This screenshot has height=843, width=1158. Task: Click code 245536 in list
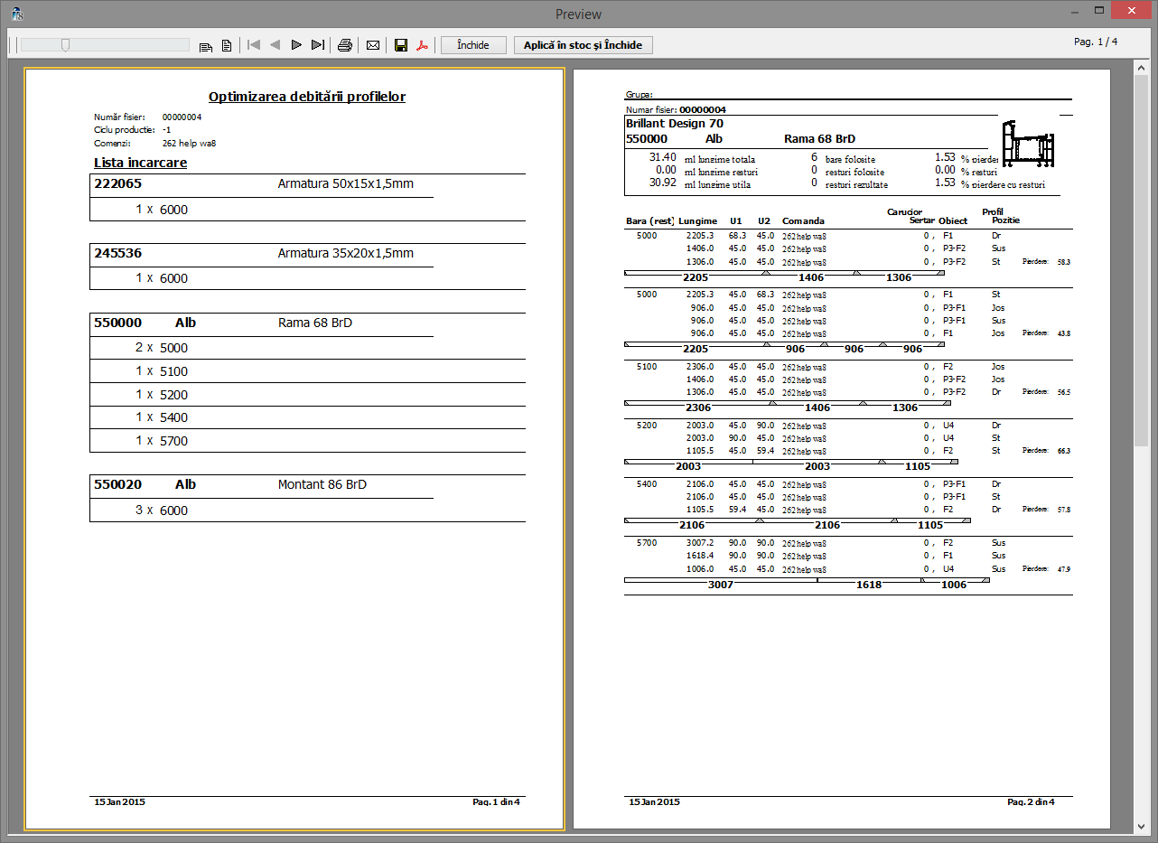(x=117, y=253)
